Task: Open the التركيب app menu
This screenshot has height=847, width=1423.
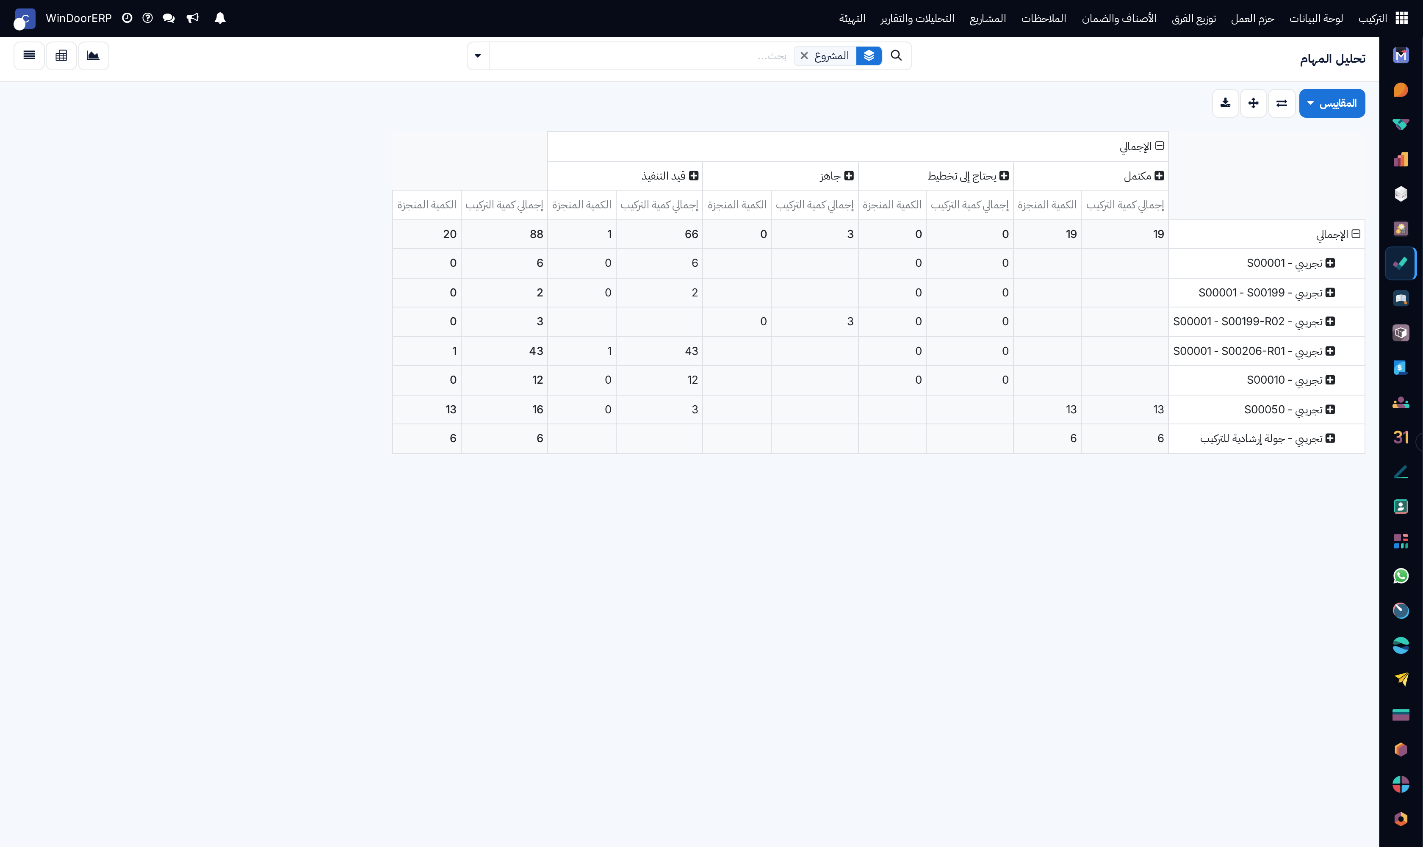Action: tap(1372, 18)
